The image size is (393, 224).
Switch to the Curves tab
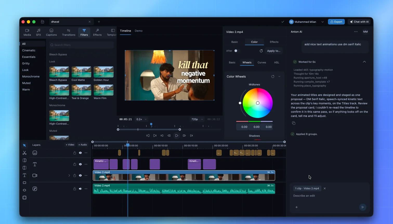click(262, 62)
